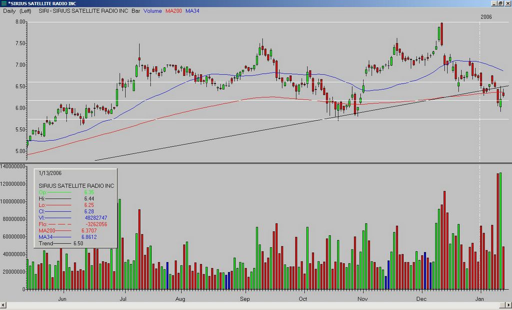Click the 'Op:' open price row value 6.35
512x310 pixels.
point(89,192)
